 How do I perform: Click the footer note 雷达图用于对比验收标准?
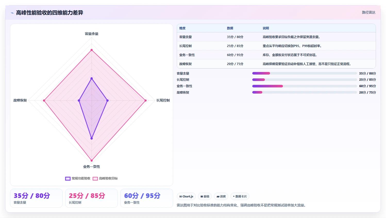click(x=242, y=205)
